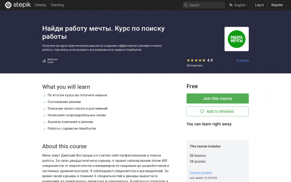Click the Last update 12/25/2022 text
291x182 pixels.
click(x=203, y=178)
